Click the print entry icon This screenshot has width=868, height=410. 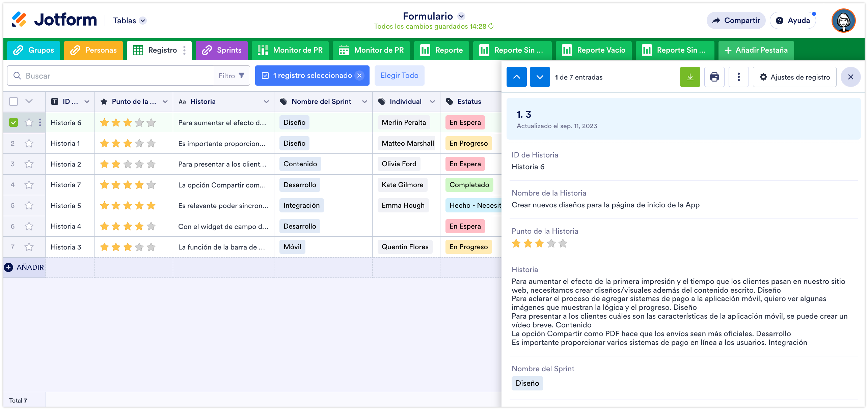714,77
